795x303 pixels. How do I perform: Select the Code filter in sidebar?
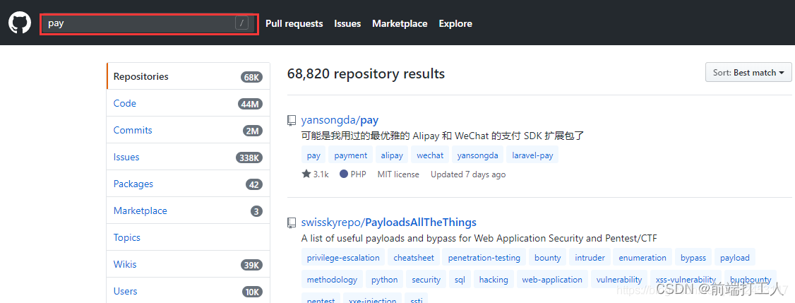[x=188, y=104]
